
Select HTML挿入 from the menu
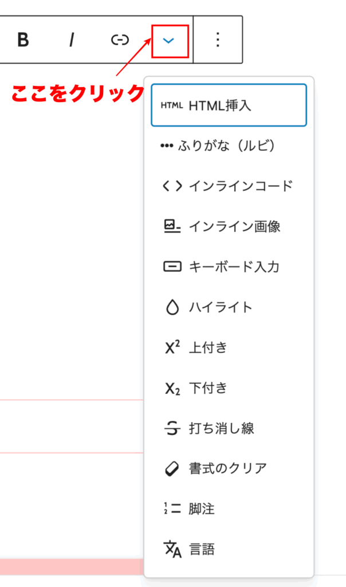click(220, 105)
